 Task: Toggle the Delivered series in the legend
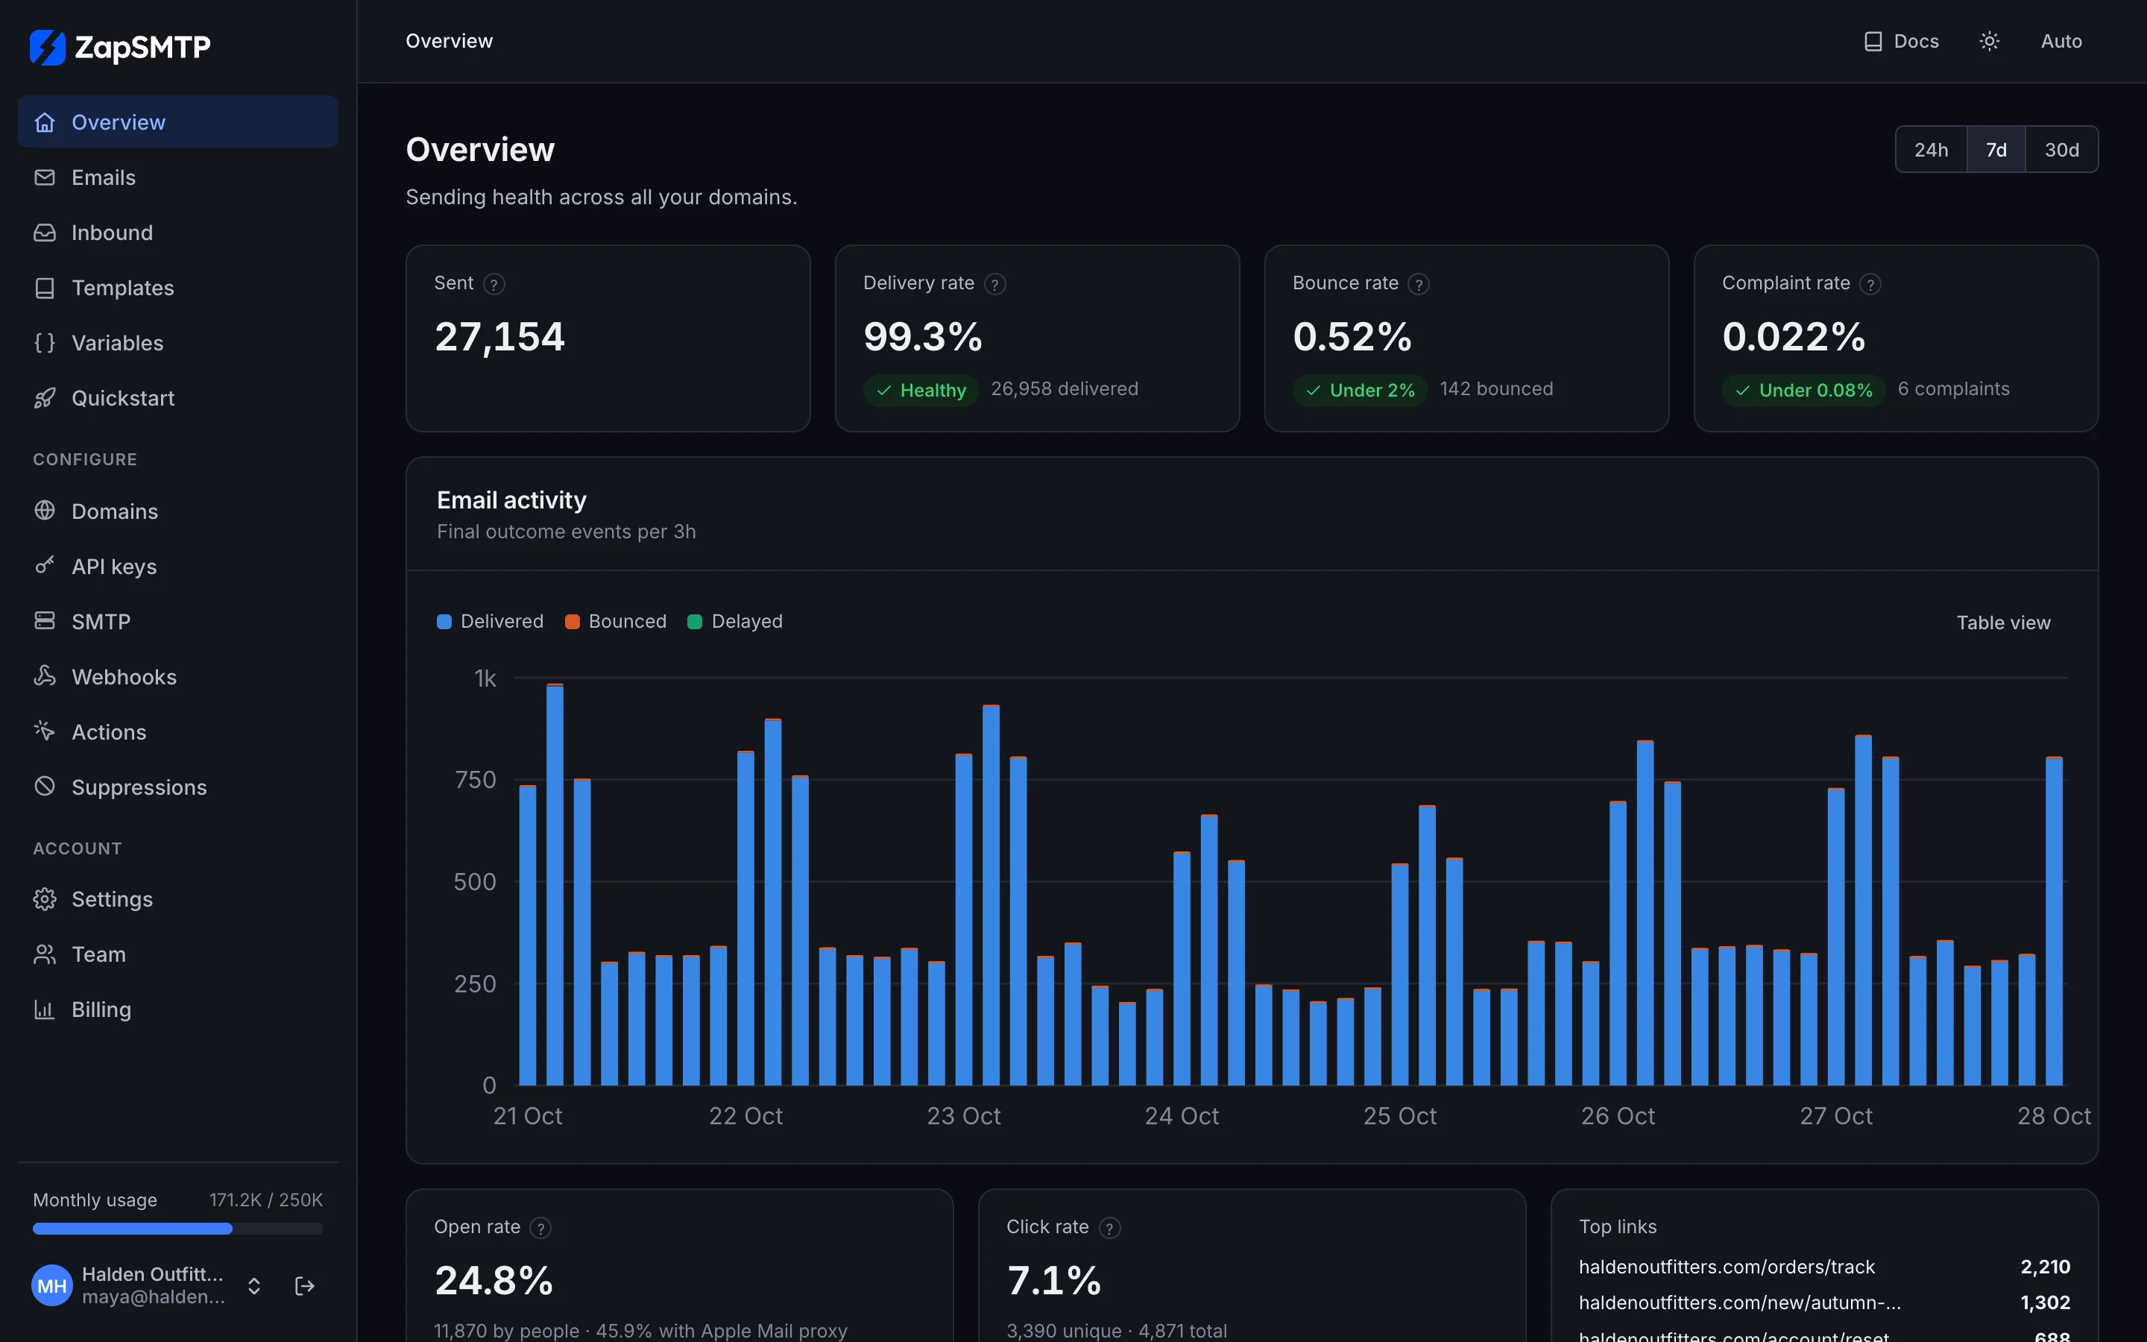click(491, 621)
